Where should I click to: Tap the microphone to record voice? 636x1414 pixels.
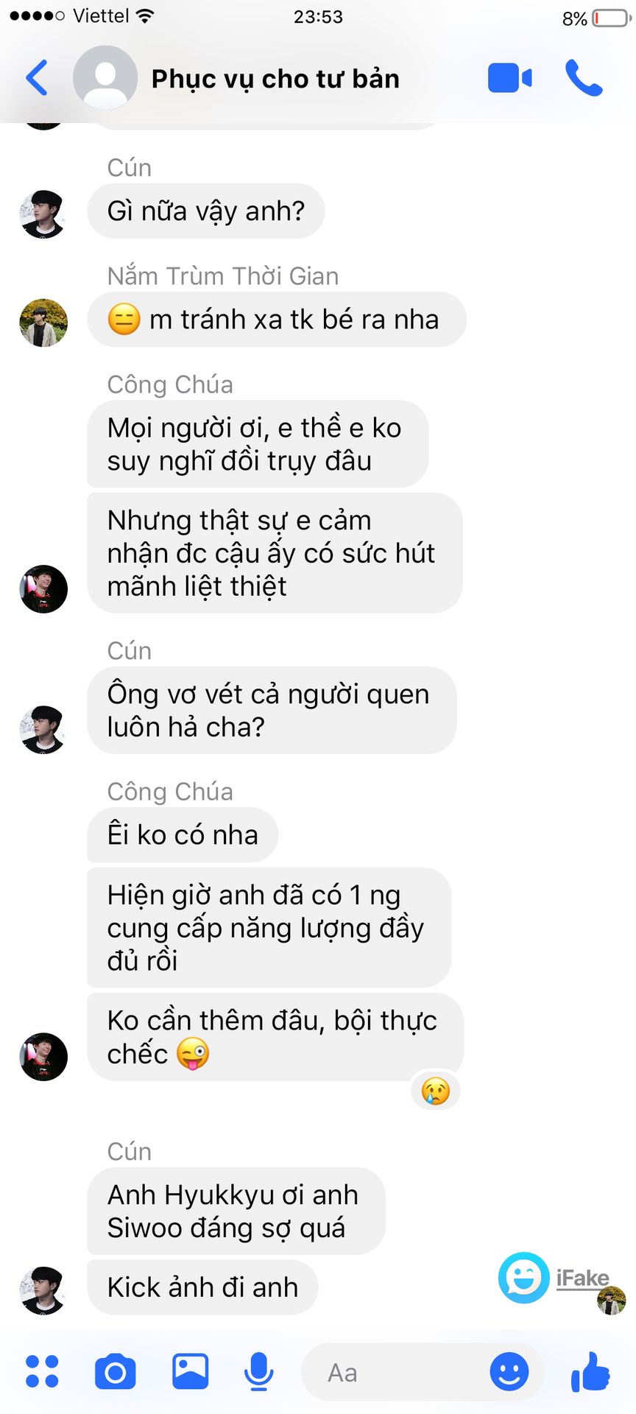click(x=258, y=1371)
